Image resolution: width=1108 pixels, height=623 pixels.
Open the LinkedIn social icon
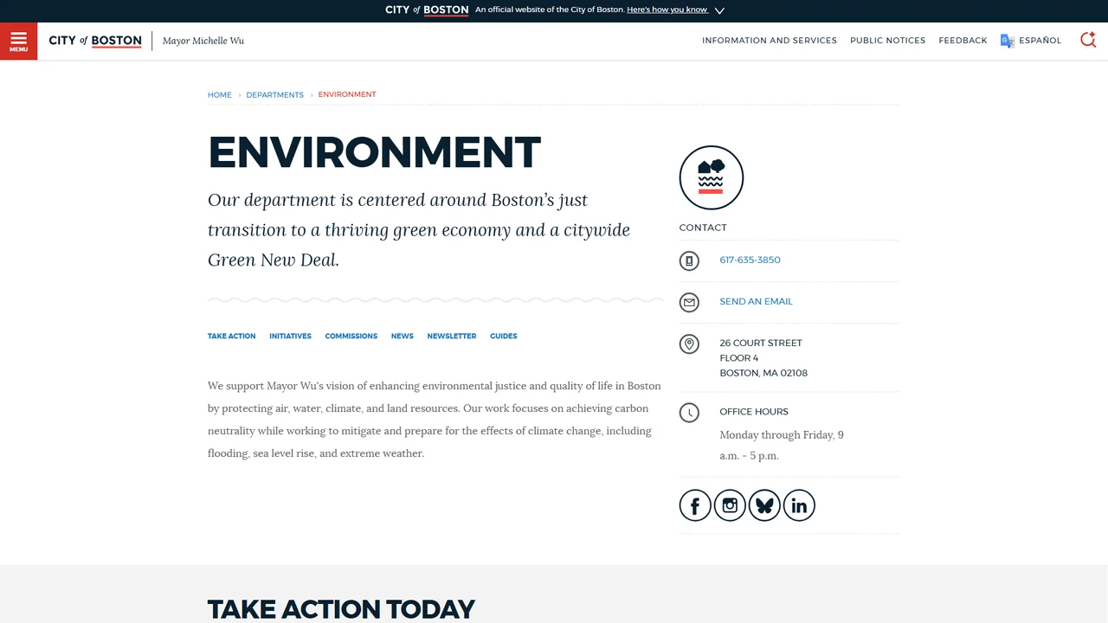pos(799,505)
